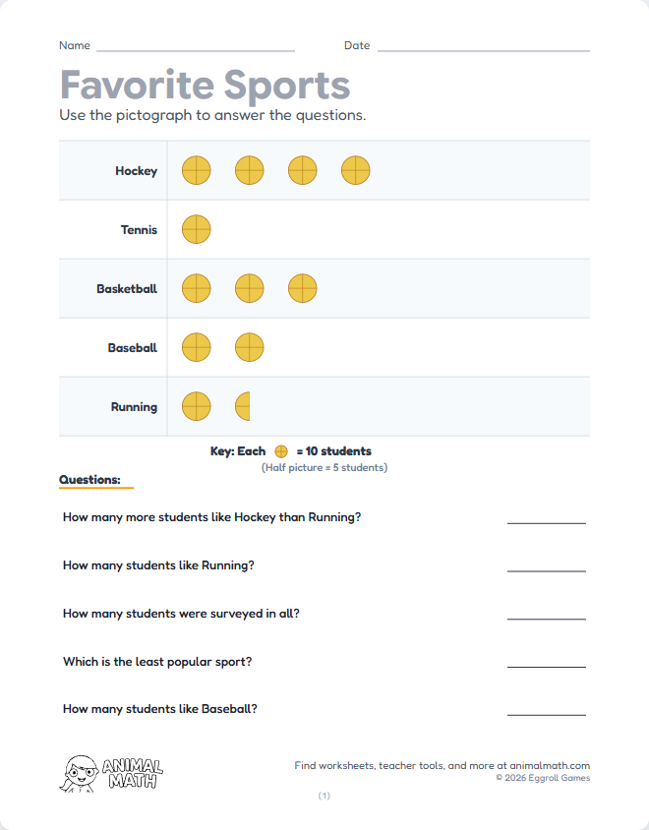Click answer blank for Baseball question
This screenshot has height=830, width=649.
(546, 711)
